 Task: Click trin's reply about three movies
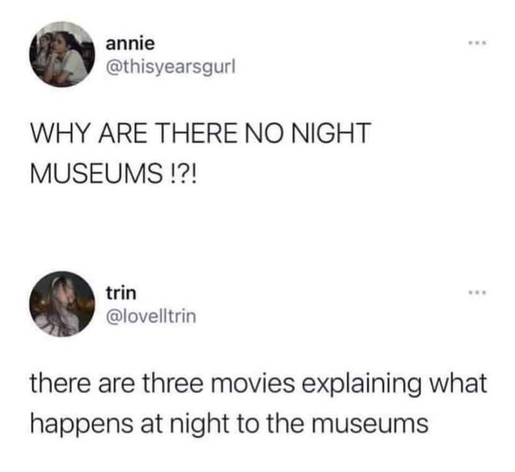click(x=258, y=403)
